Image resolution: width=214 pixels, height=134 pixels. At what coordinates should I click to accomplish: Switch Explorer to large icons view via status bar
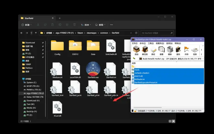tap(173, 121)
